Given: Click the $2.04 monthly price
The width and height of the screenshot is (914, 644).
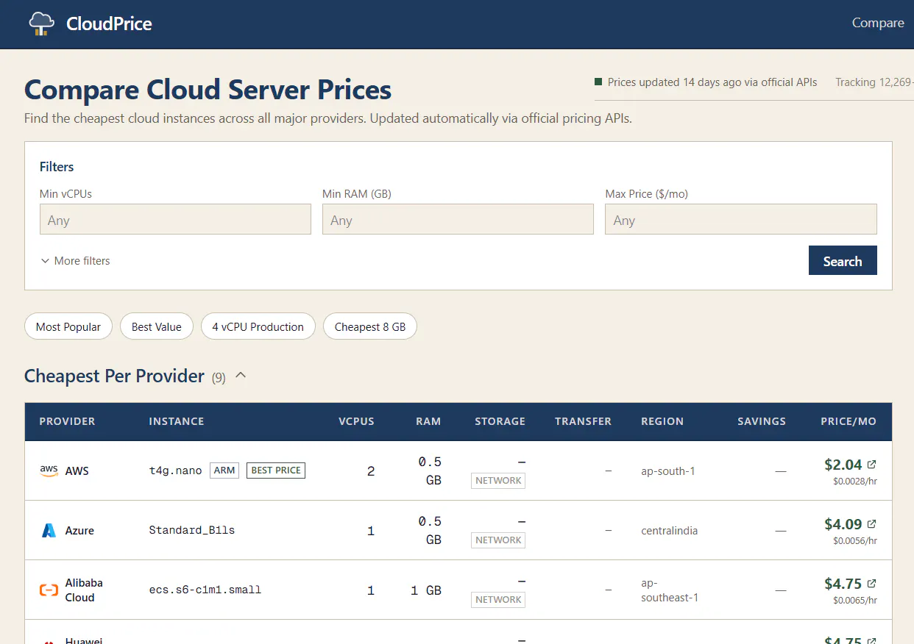Looking at the screenshot, I should coord(843,465).
